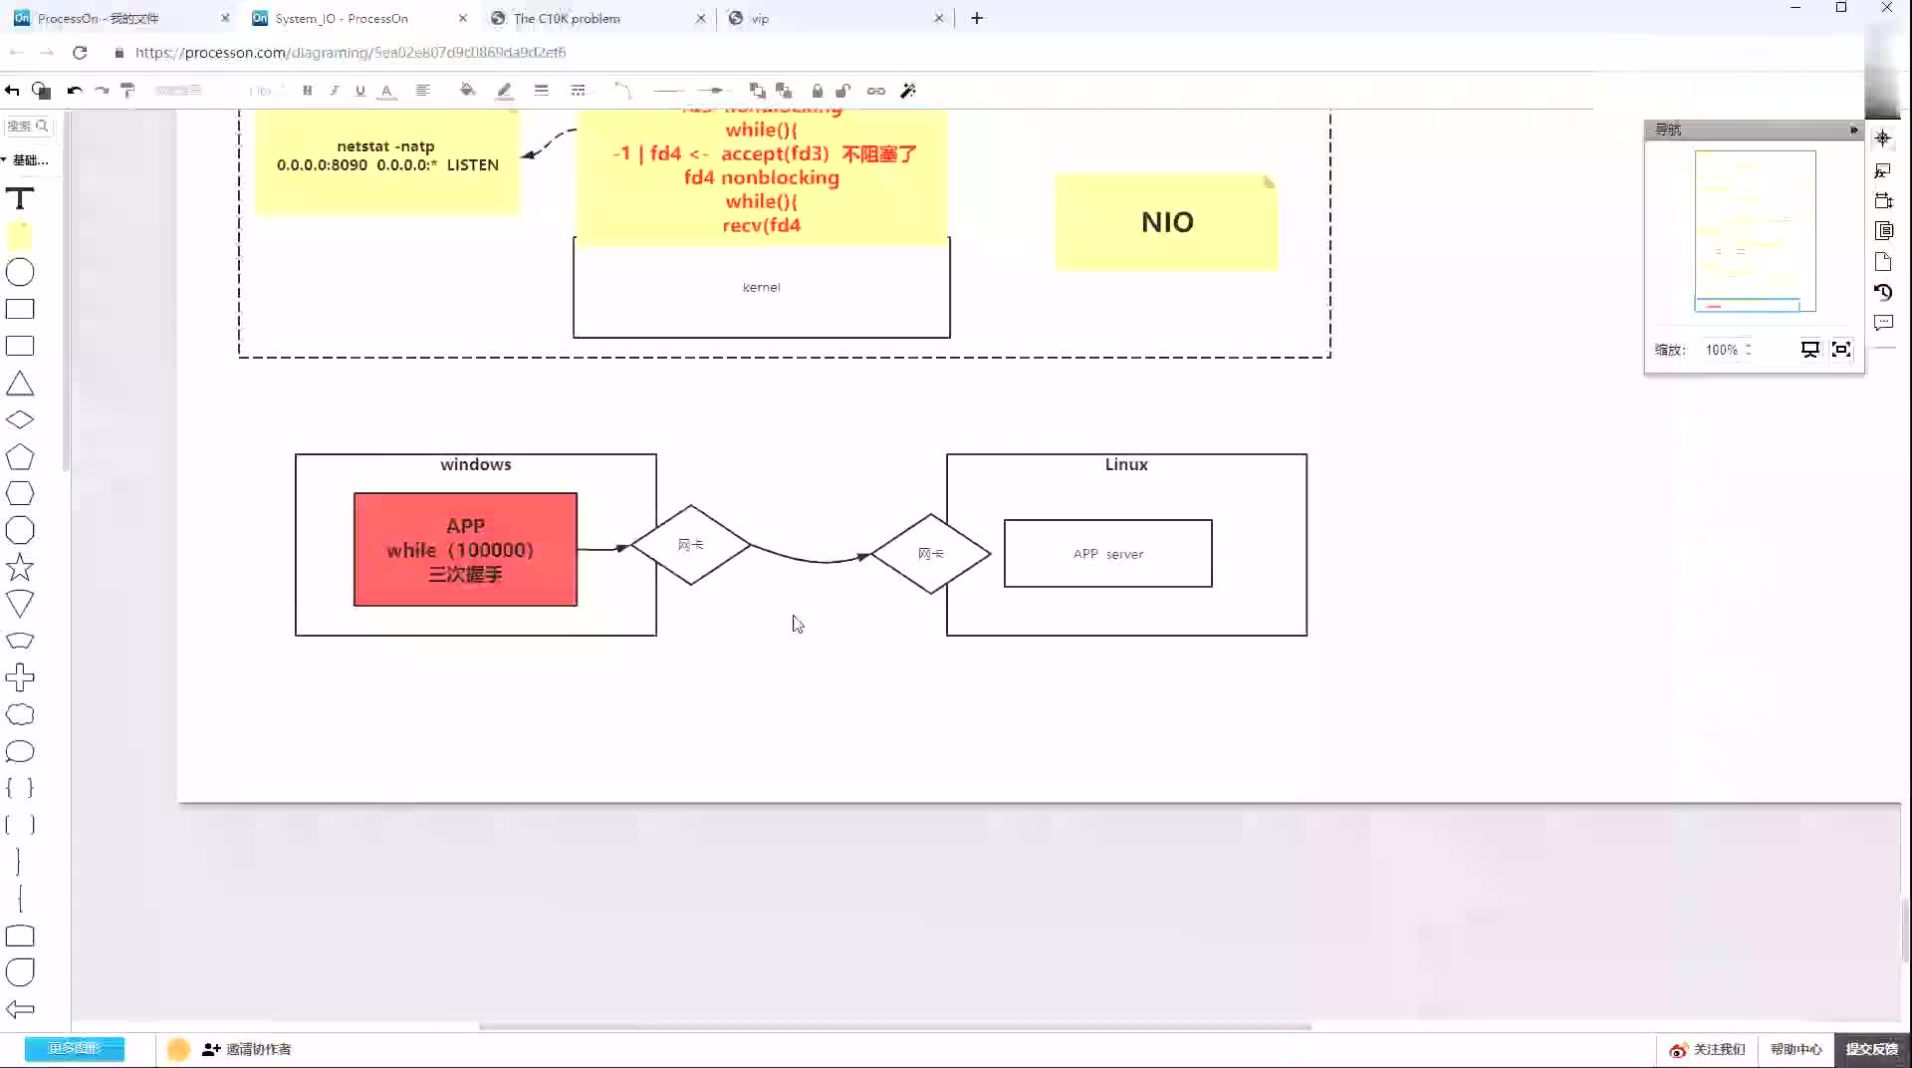1912x1068 pixels.
Task: Click the zoom 100% stepper arrows
Action: tap(1748, 350)
